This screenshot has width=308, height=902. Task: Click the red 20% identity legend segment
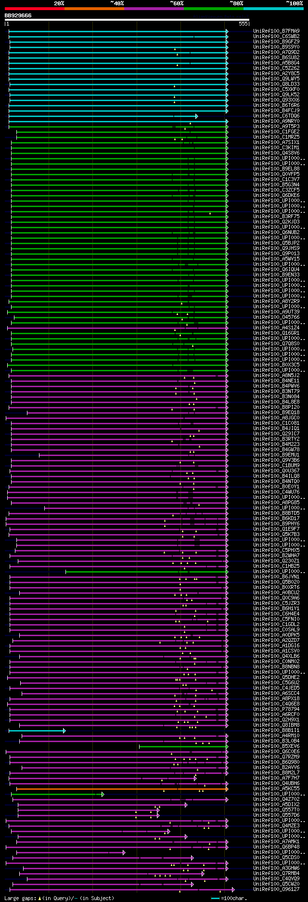tap(34, 9)
